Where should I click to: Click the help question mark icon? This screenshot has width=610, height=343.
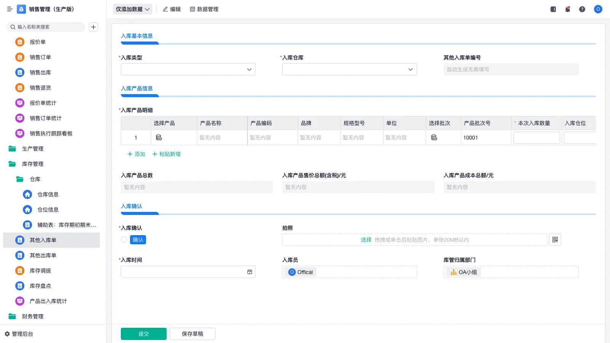pos(582,9)
